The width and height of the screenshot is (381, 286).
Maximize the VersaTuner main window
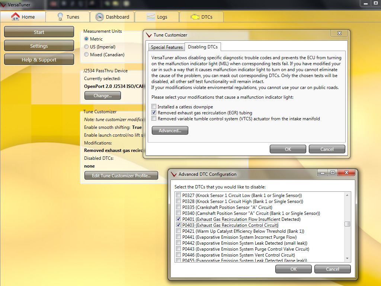click(x=375, y=3)
